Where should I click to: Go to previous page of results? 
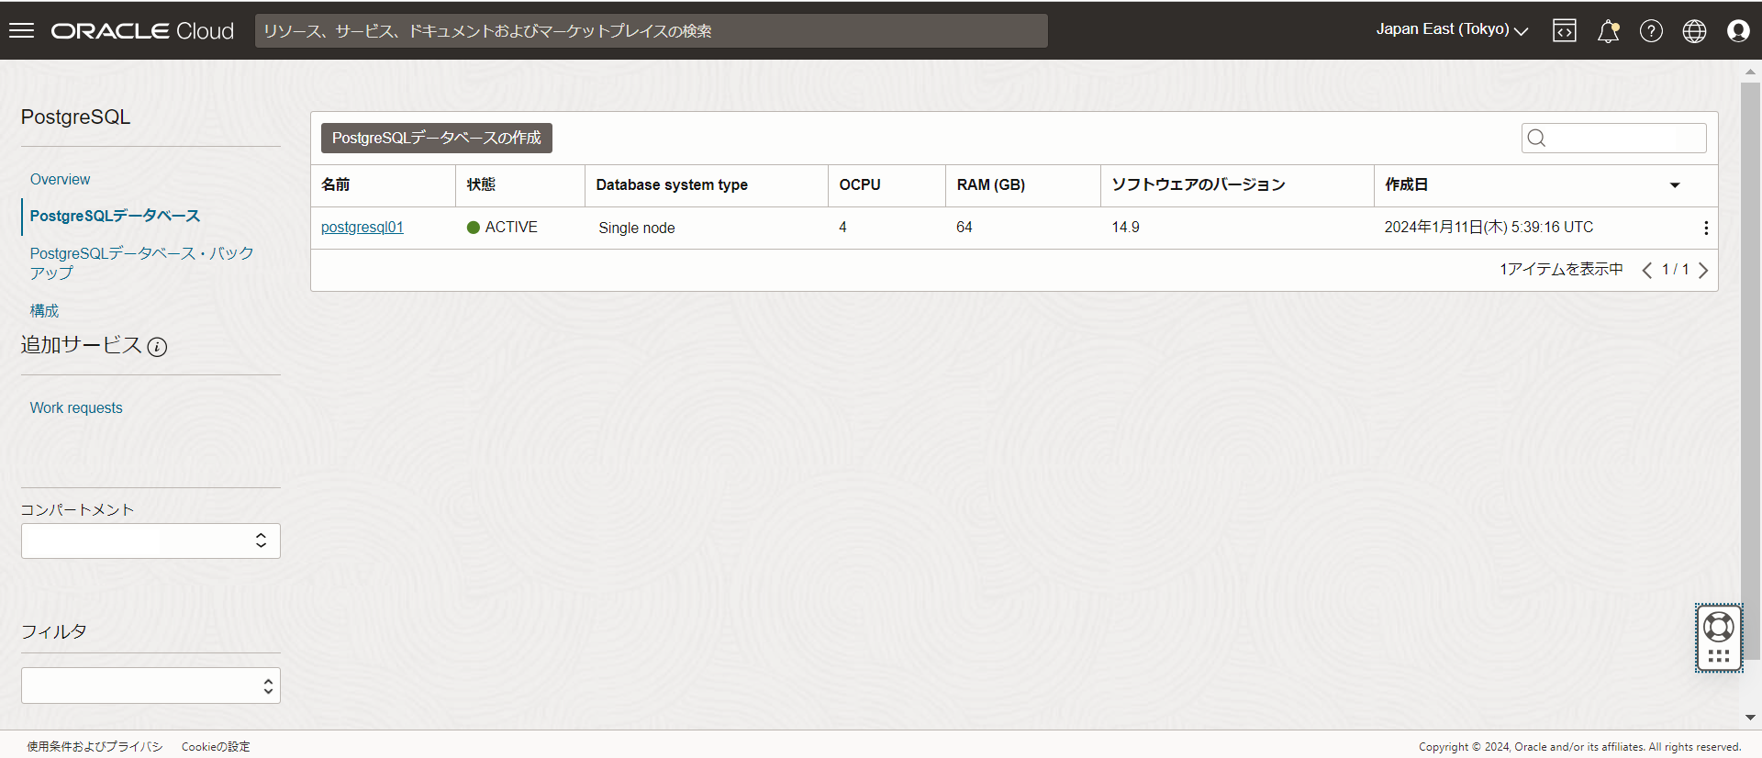(x=1647, y=270)
